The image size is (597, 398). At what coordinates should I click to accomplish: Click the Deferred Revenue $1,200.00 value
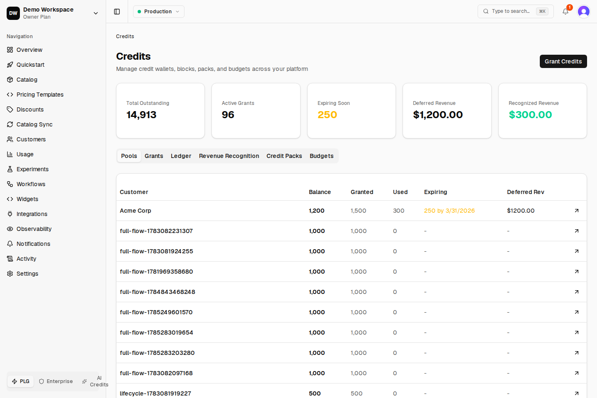click(438, 115)
